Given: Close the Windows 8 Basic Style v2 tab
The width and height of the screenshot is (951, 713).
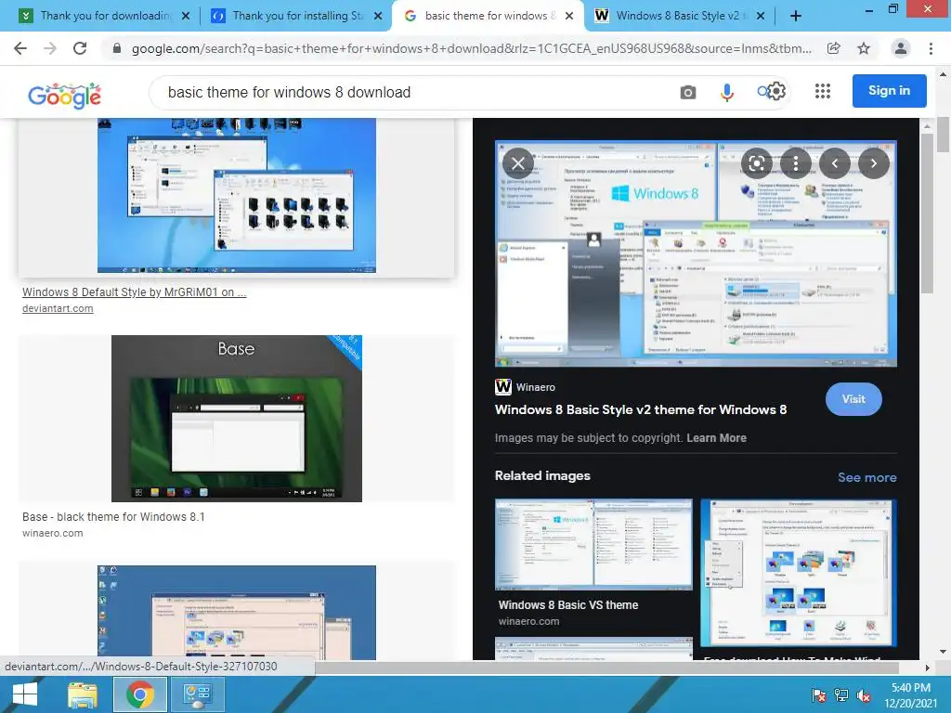Looking at the screenshot, I should [761, 16].
